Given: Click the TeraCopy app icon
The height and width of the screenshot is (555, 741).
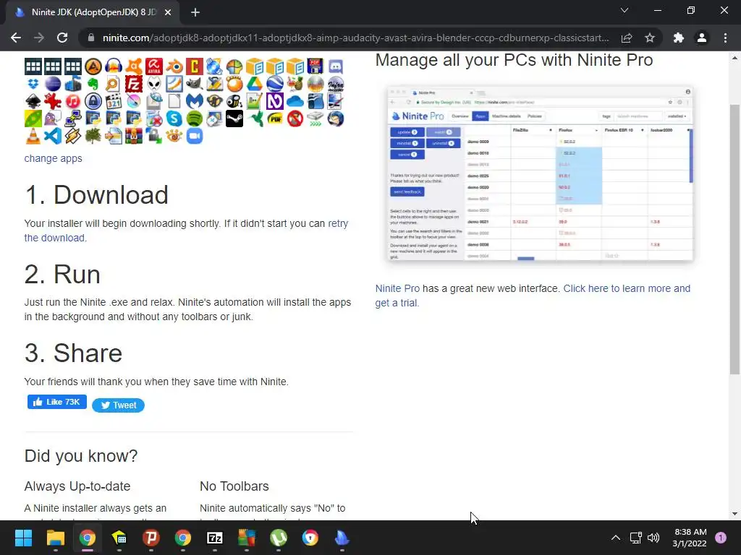Looking at the screenshot, I should pos(316,119).
